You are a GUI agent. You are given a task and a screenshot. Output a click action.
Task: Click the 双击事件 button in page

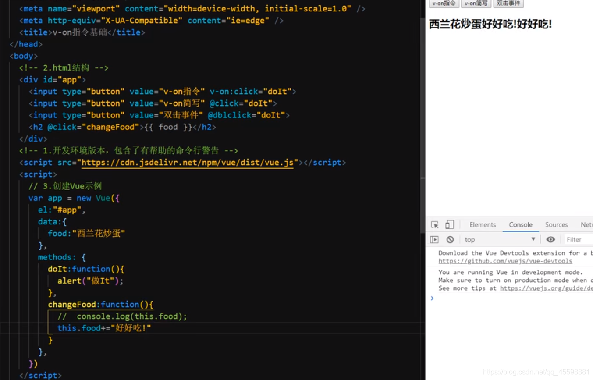(508, 4)
